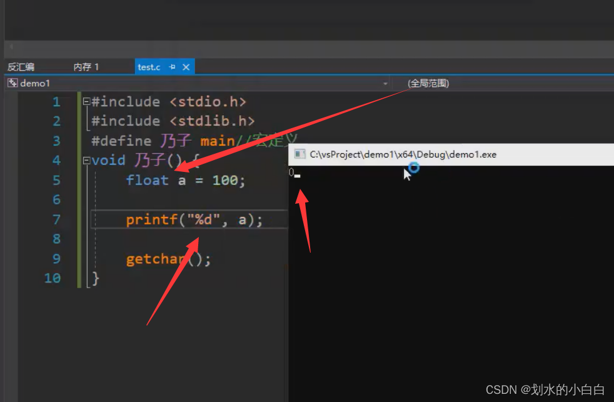Collapse the void function block at line 4
The width and height of the screenshot is (614, 402).
(86, 161)
